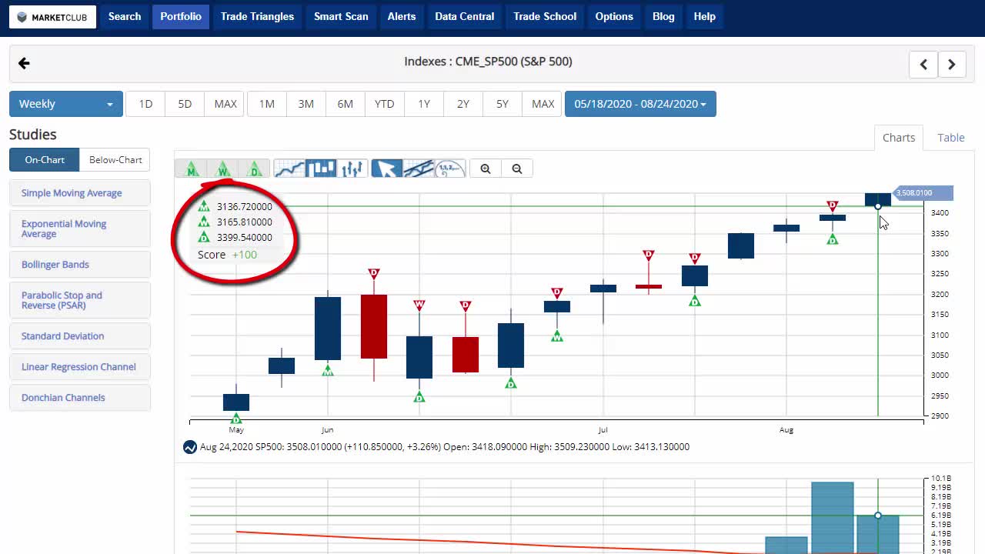Switch to candlestick chart style
The height and width of the screenshot is (554, 985).
coord(320,169)
